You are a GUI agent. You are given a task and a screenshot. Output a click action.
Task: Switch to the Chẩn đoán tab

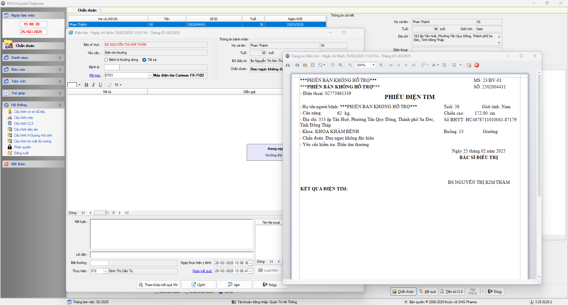point(87,10)
